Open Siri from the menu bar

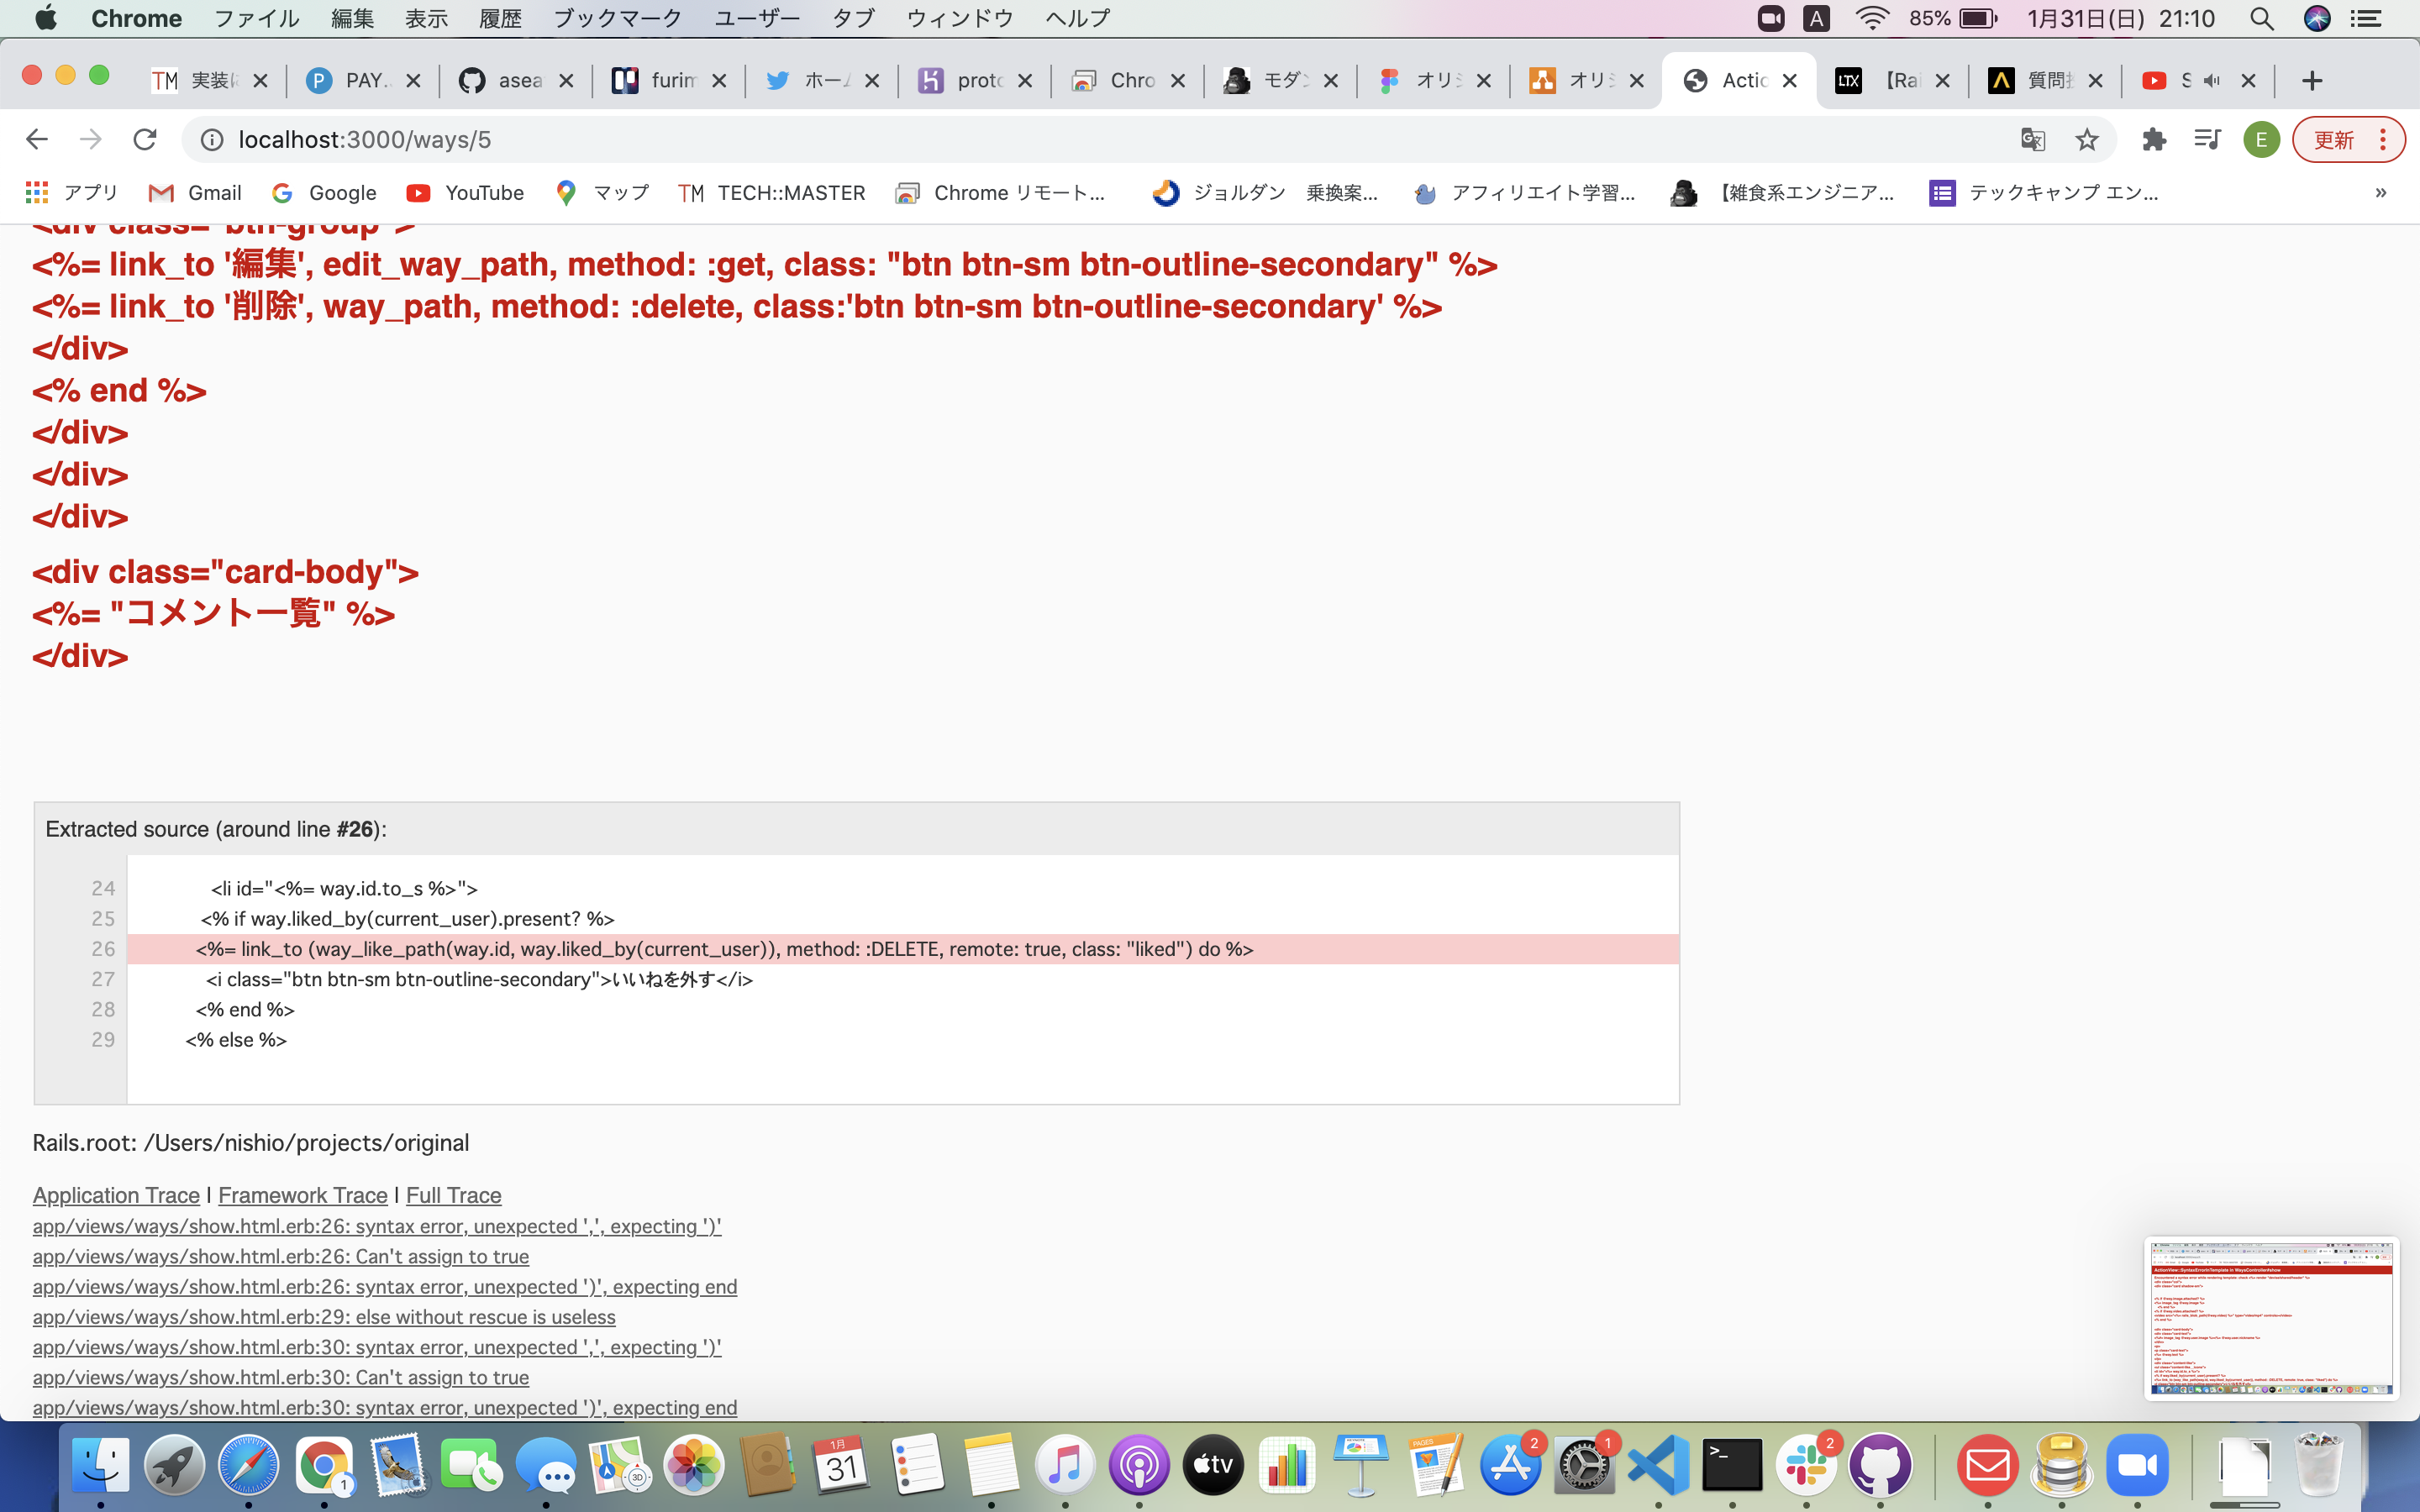pos(2317,18)
